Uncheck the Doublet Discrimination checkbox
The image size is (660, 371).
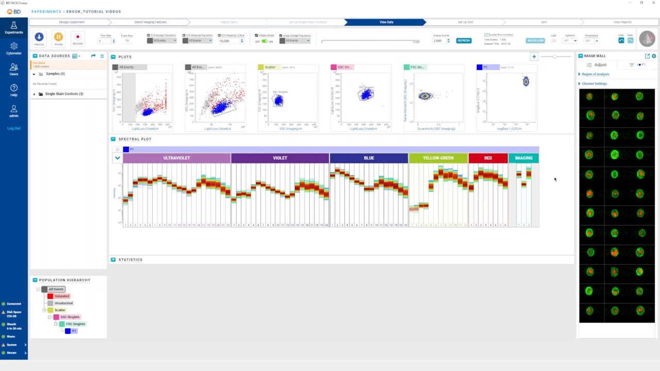pyautogui.click(x=486, y=35)
